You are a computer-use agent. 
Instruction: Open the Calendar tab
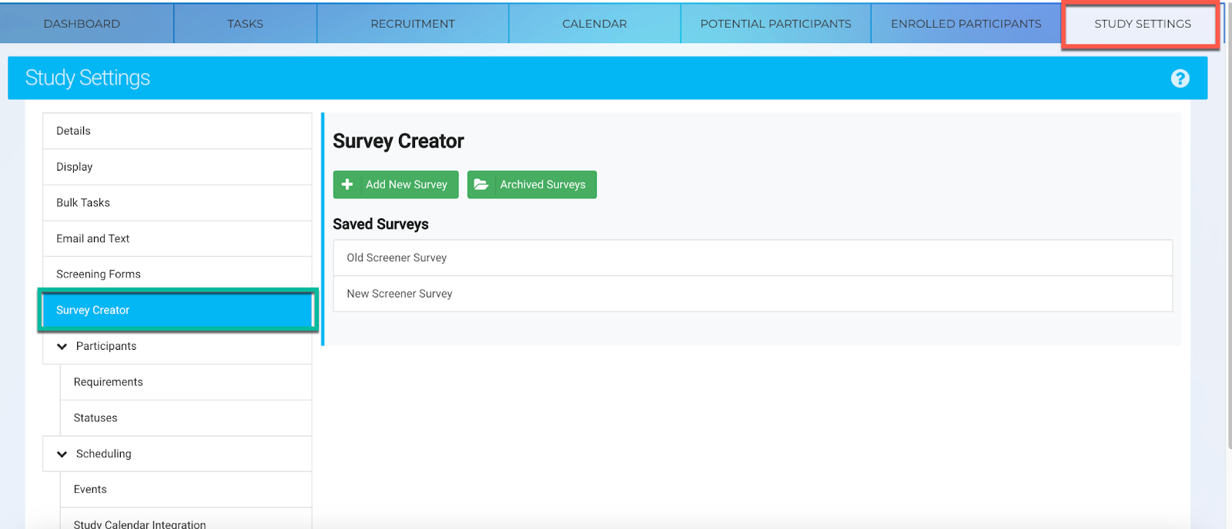594,24
